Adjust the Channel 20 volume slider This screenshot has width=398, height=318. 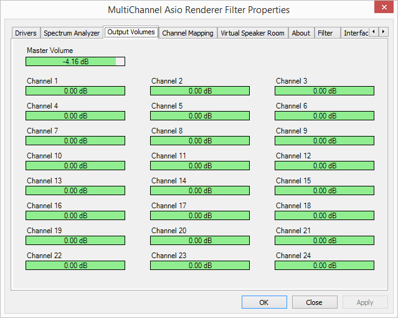(200, 241)
